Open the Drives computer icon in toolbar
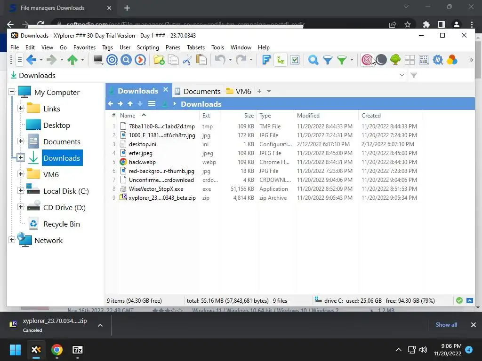This screenshot has height=361, width=482. 98,60
